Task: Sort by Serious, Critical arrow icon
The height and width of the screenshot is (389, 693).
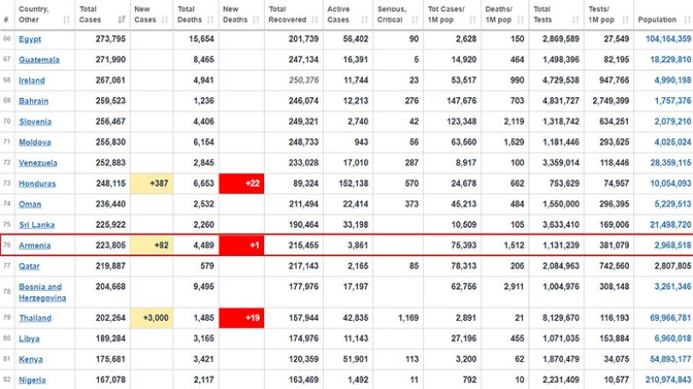Action: click(414, 20)
